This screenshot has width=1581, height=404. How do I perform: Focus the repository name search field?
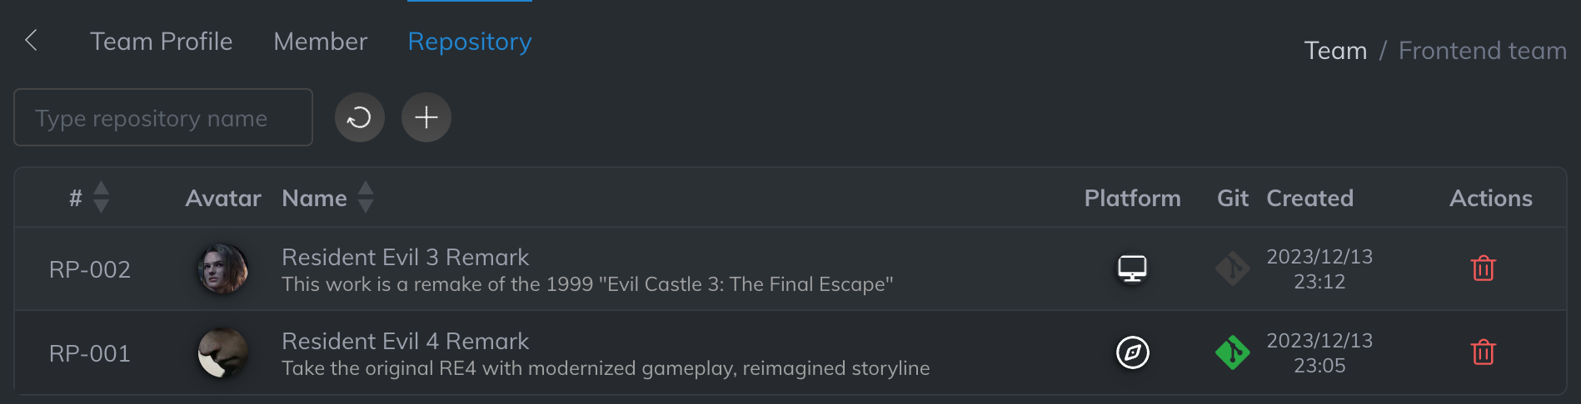163,118
